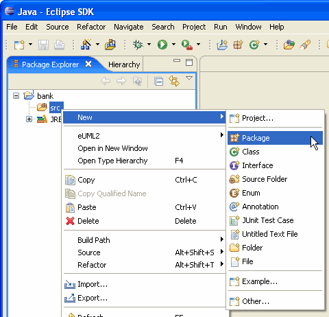
Task: Open the dropdown beside eUML2 toolbar icon
Action: pyautogui.click(x=97, y=44)
